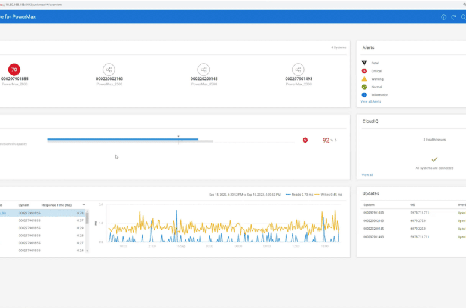This screenshot has height=308, width=466.
Task: Select the row with response time 0.29
Action: coord(42,228)
